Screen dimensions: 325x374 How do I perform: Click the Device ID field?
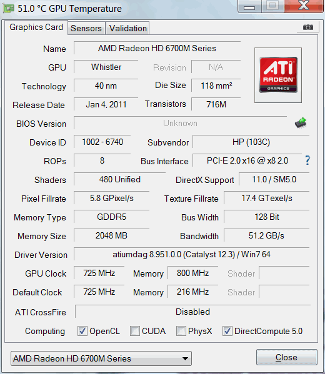[102, 142]
